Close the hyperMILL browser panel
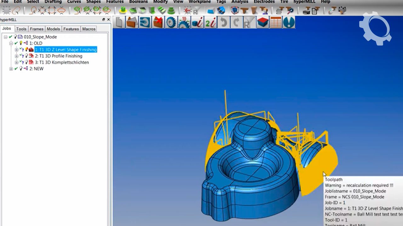This screenshot has height=226, width=403. pos(109,19)
